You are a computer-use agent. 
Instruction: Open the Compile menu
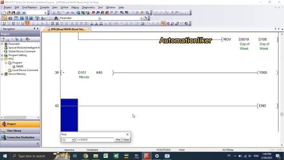click(44, 8)
